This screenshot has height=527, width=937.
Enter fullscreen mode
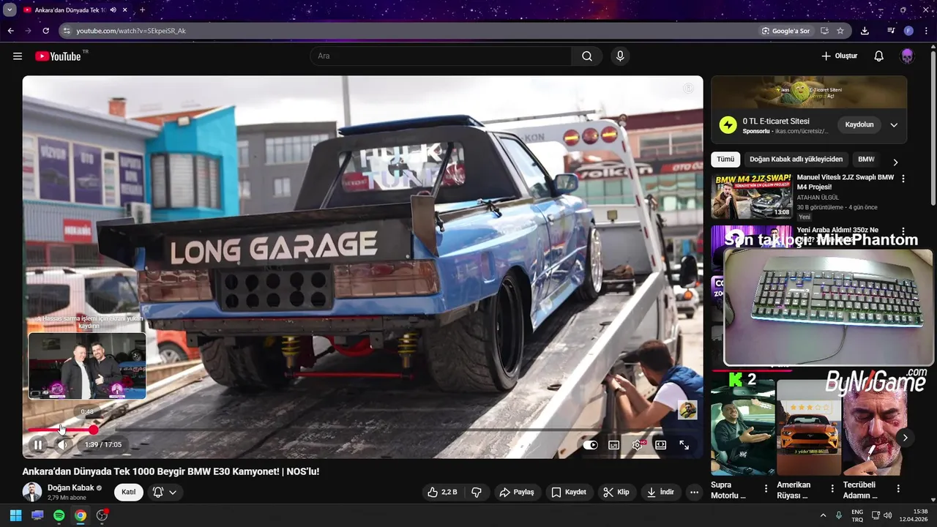click(x=684, y=444)
